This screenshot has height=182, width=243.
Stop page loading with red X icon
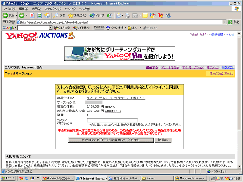click(32, 16)
